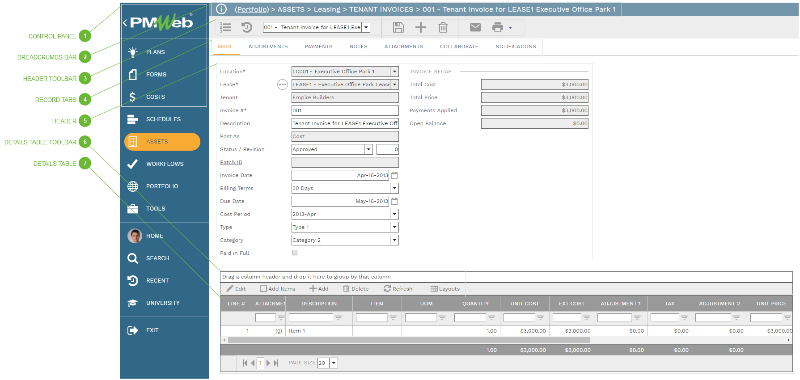Open the Due Date calendar picker
This screenshot has height=380, width=800.
pos(394,201)
